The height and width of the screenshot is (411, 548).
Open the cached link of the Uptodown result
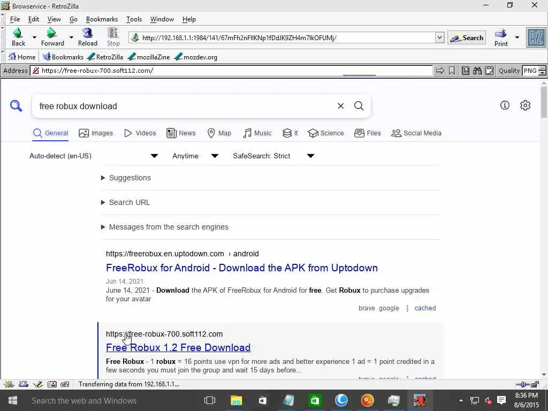click(425, 308)
